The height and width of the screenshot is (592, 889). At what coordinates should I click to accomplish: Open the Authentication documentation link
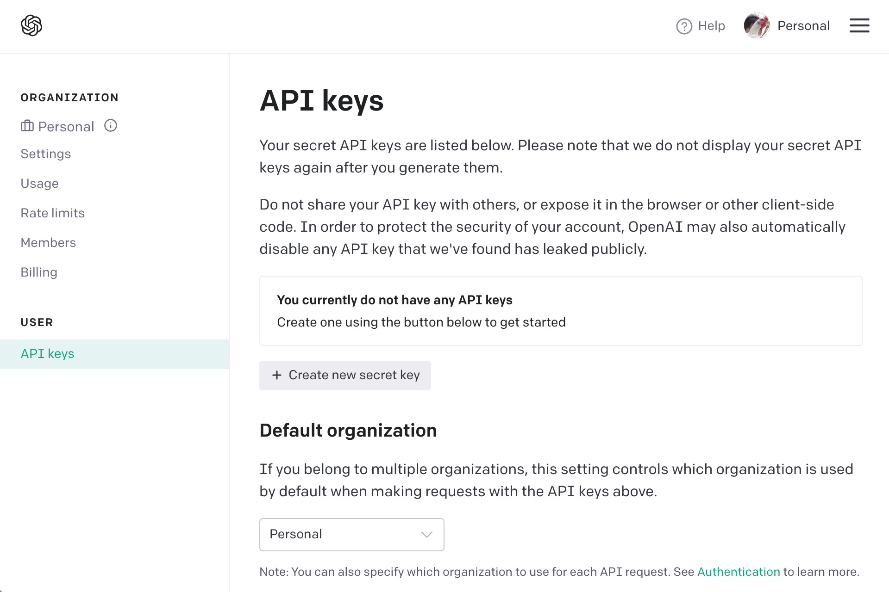click(738, 572)
